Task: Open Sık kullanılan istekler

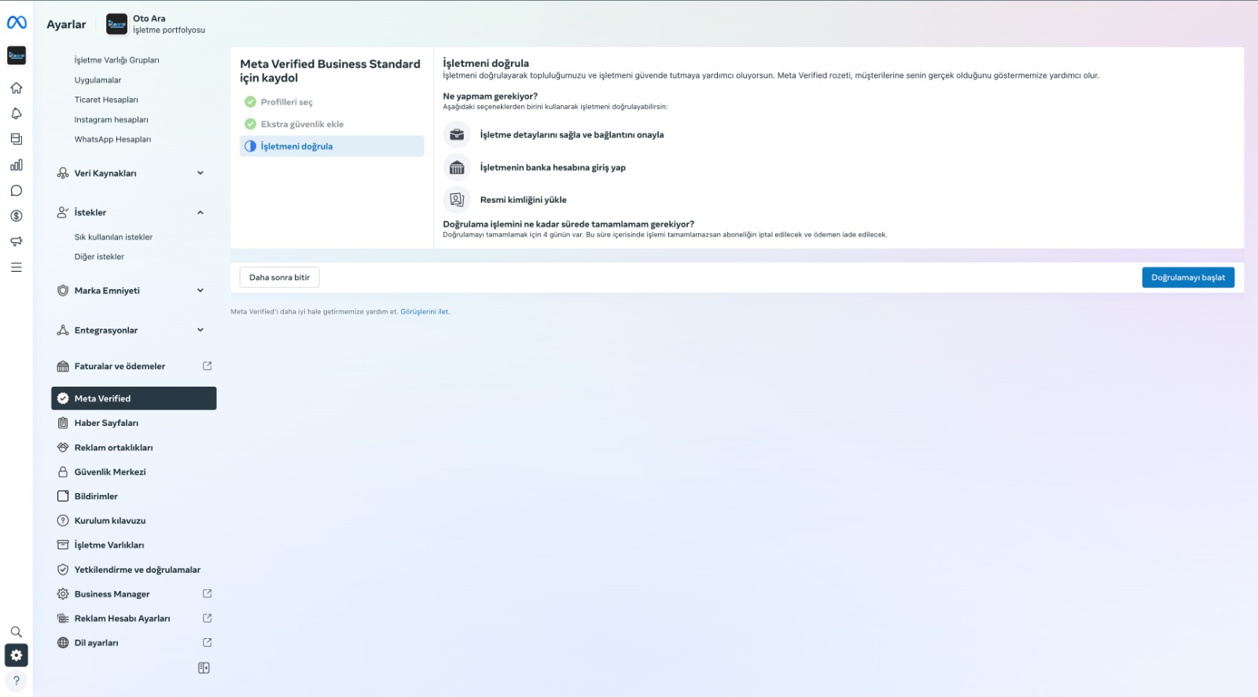Action: 114,237
